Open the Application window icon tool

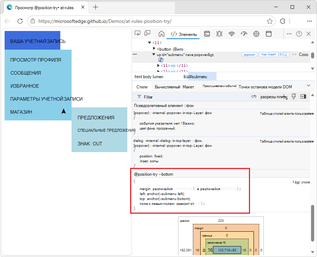(268, 34)
